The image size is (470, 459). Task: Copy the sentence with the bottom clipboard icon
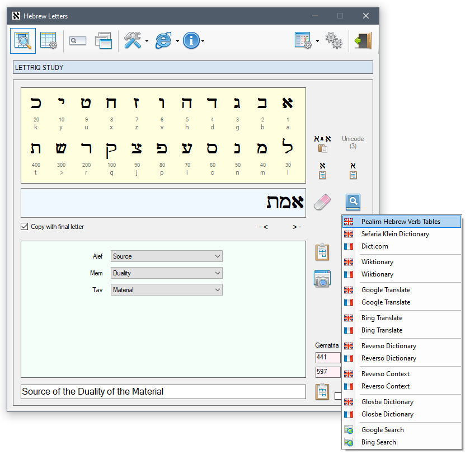322,391
